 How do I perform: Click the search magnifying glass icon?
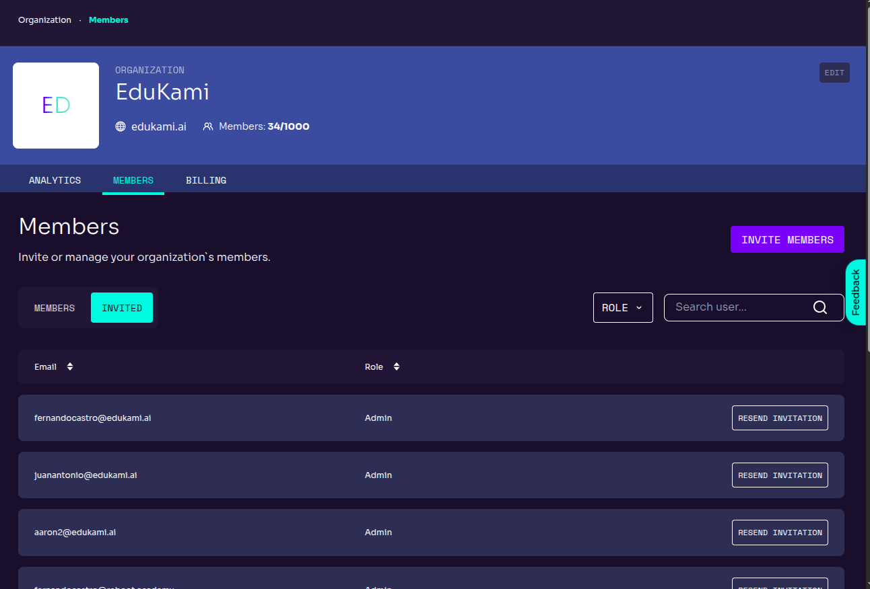coord(819,307)
